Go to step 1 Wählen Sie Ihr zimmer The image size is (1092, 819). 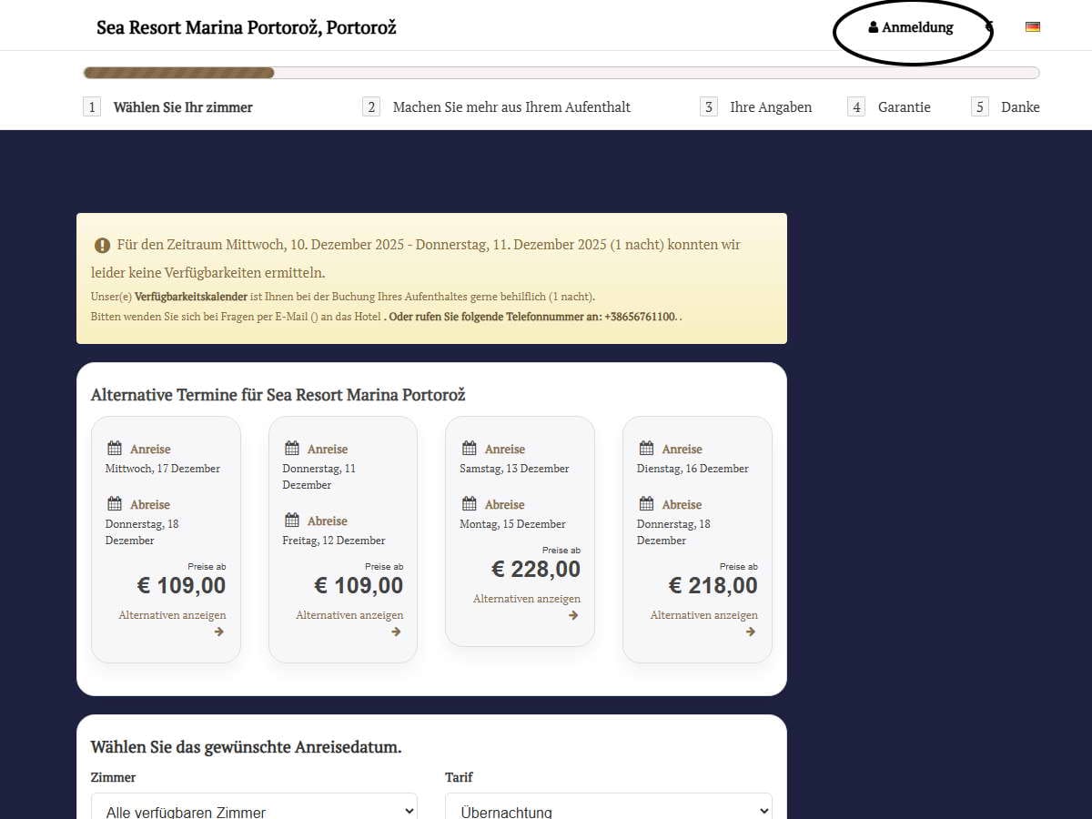point(182,107)
